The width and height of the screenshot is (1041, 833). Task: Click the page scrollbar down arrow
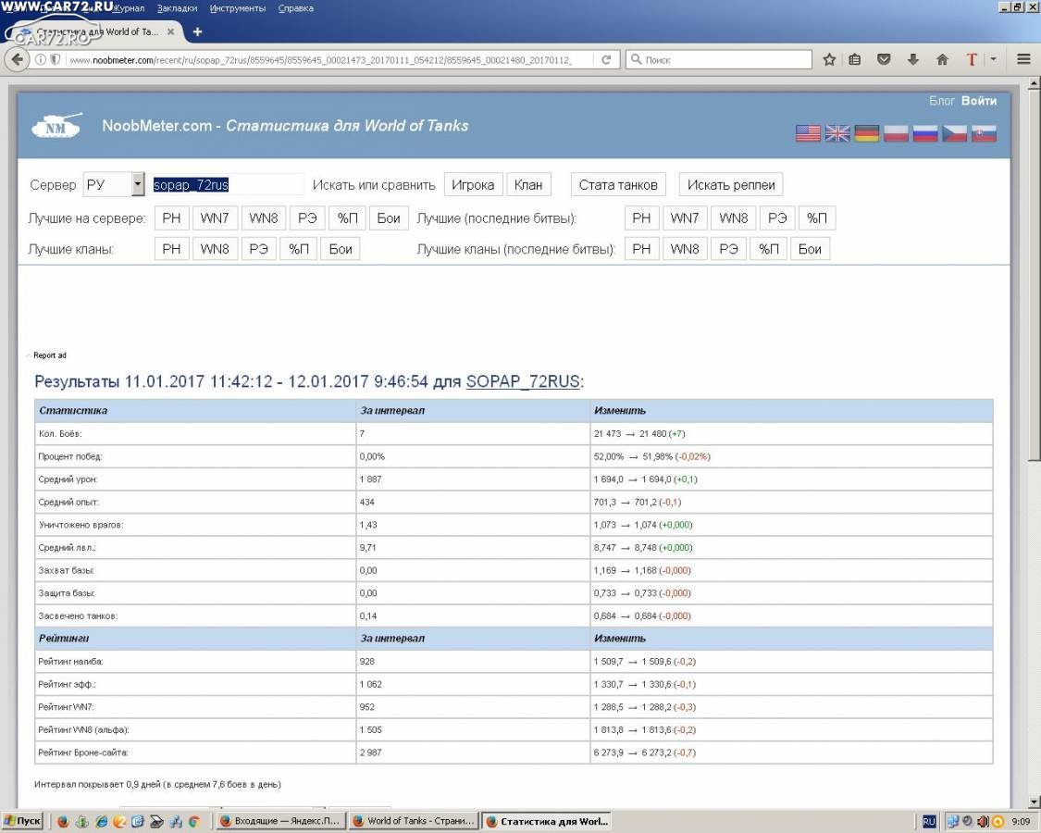tap(1034, 802)
